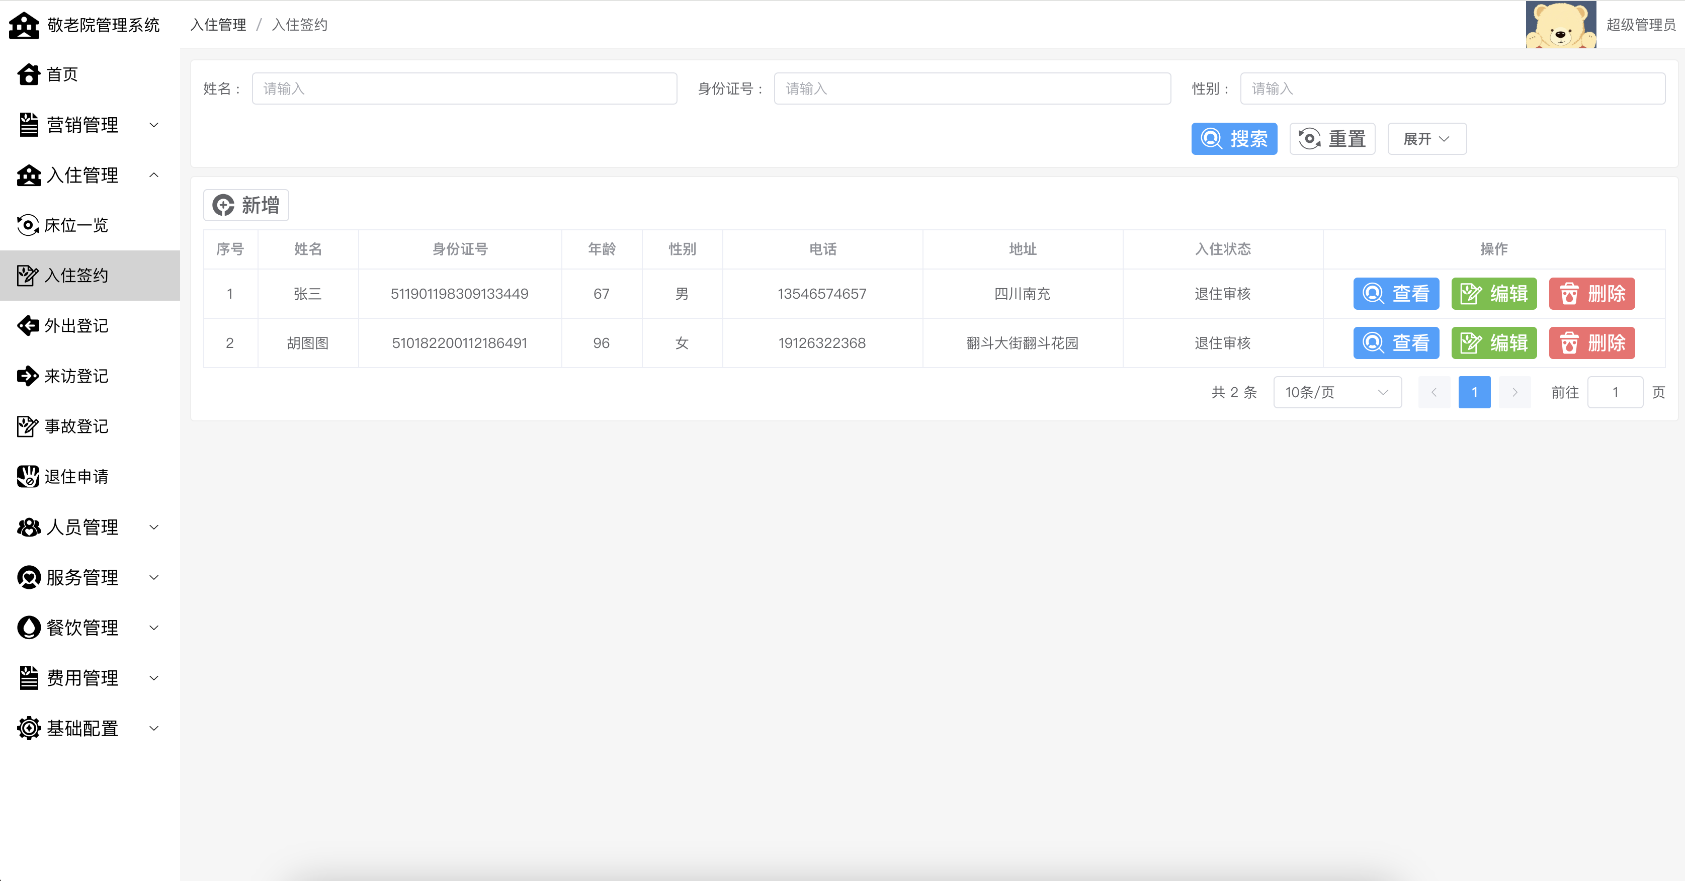The height and width of the screenshot is (881, 1685).
Task: Click the bear avatar in header
Action: tap(1560, 25)
